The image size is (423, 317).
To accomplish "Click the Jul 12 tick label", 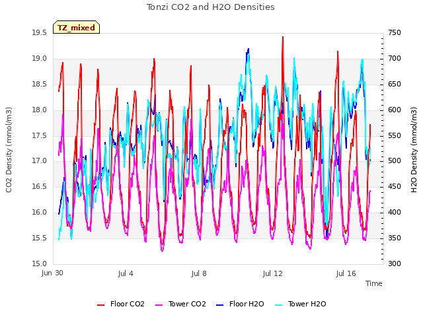I will [272, 273].
